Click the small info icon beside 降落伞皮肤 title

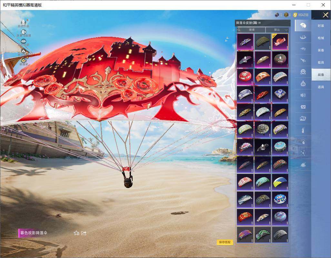(x=259, y=23)
